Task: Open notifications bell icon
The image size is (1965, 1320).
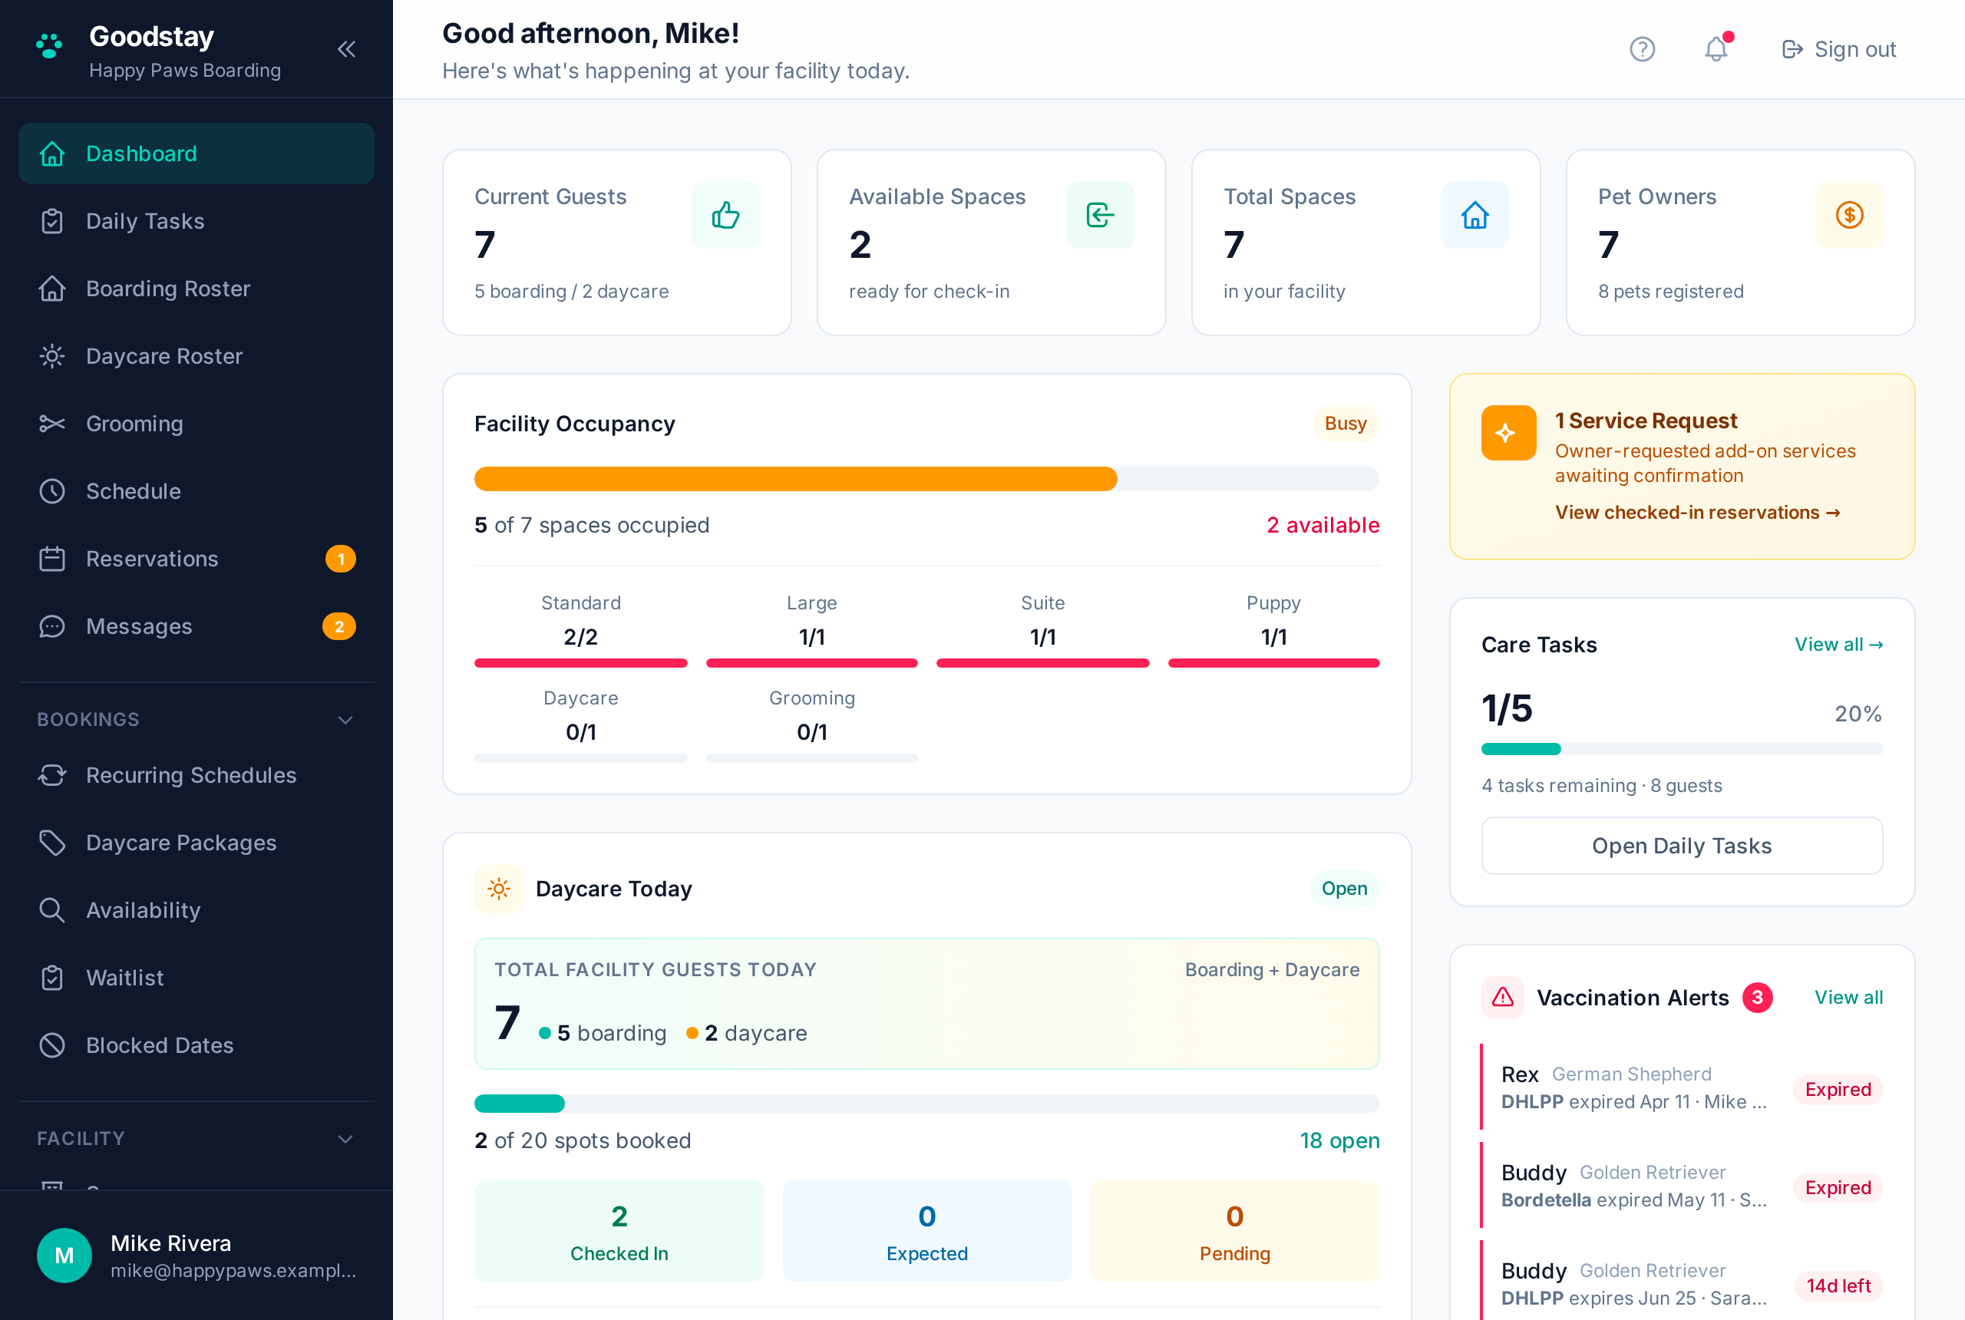Action: [1716, 49]
